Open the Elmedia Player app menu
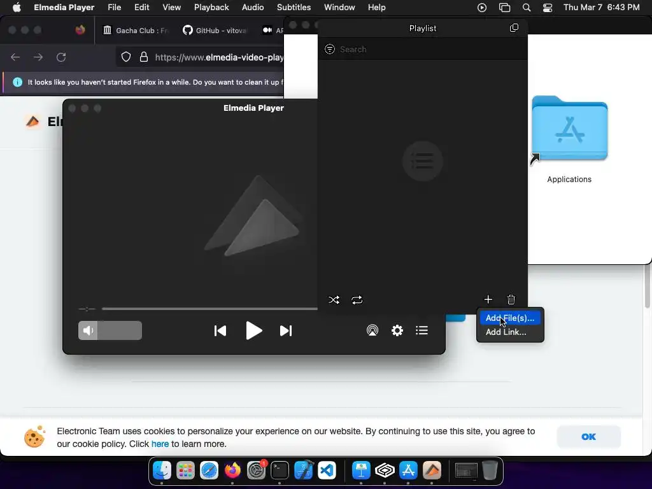Viewport: 652px width, 489px height. (x=64, y=8)
